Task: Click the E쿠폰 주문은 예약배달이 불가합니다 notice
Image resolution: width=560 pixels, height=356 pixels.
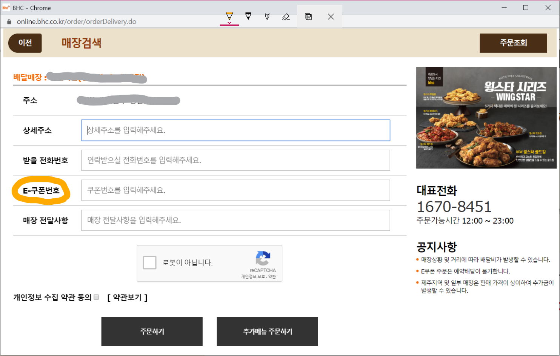Action: coord(465,271)
